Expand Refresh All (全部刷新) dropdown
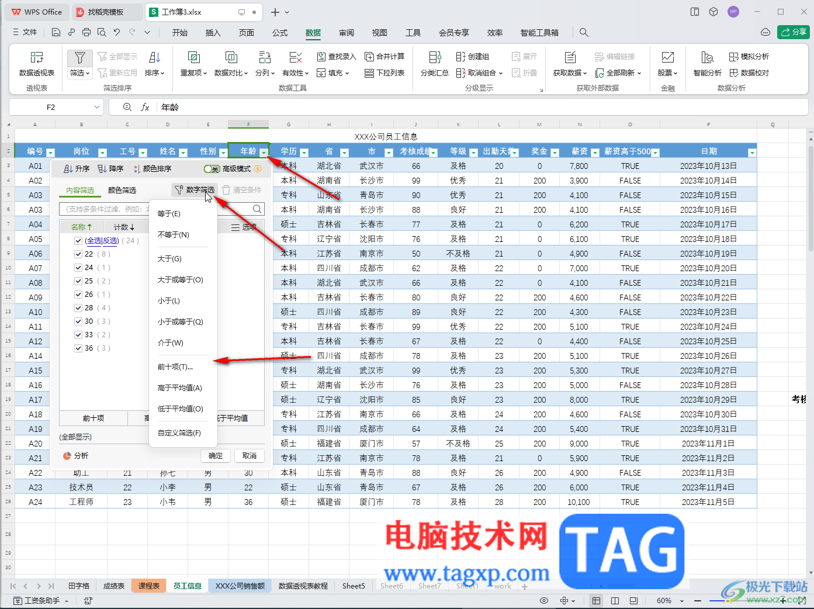Screen dimensions: 814x609 pos(639,73)
